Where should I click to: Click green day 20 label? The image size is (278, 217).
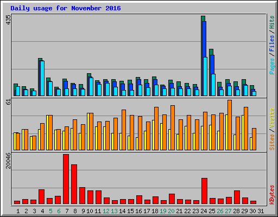171,211
